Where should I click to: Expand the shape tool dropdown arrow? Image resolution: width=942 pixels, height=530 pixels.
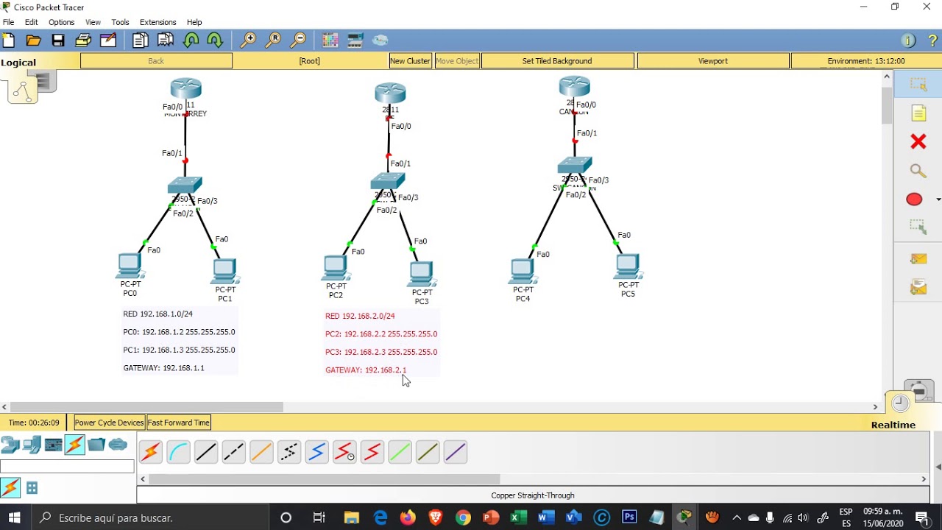[938, 199]
